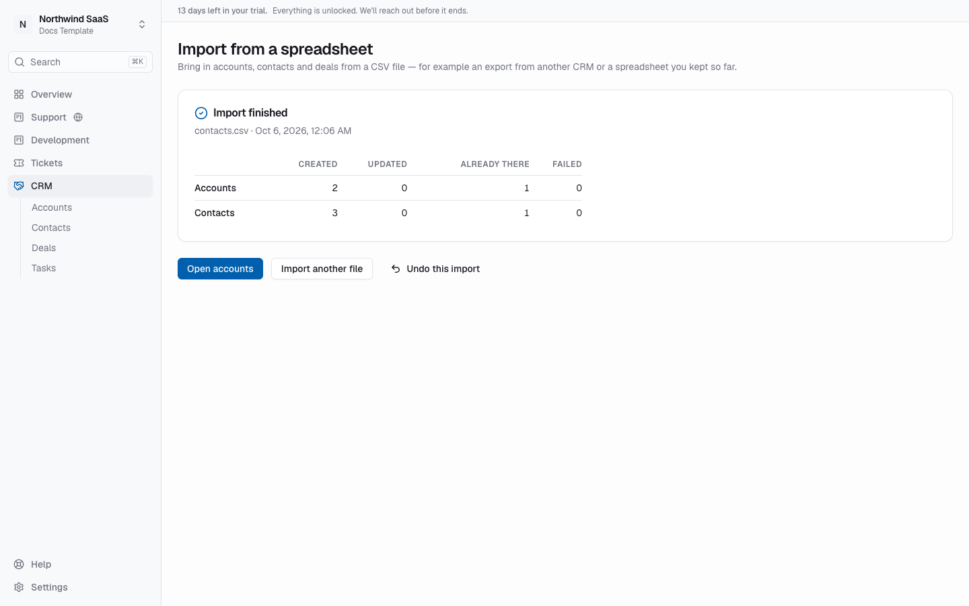The height and width of the screenshot is (606, 969).
Task: Select CRM in the sidebar
Action: click(80, 186)
